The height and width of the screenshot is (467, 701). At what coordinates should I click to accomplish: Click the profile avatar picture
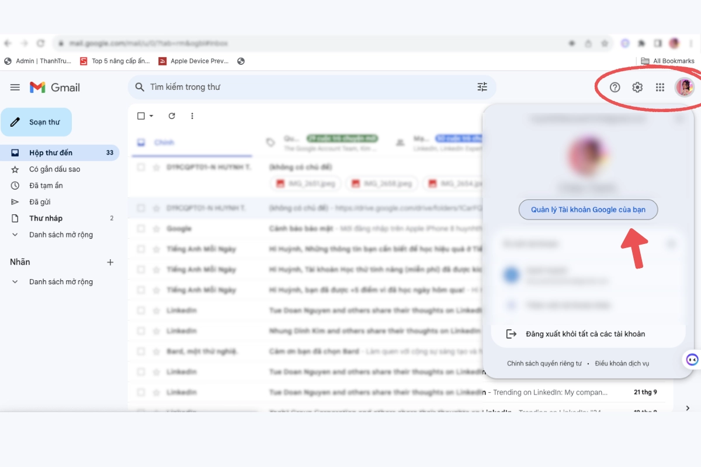tap(683, 87)
